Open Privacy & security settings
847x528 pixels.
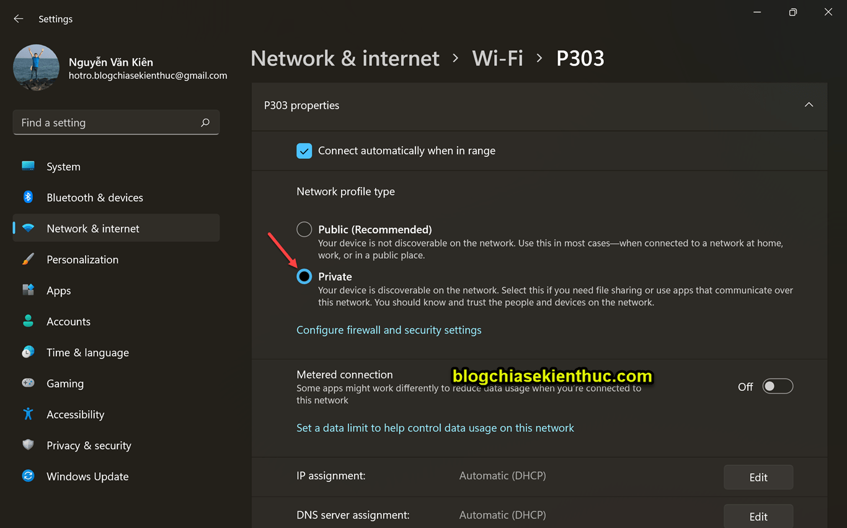point(116,445)
